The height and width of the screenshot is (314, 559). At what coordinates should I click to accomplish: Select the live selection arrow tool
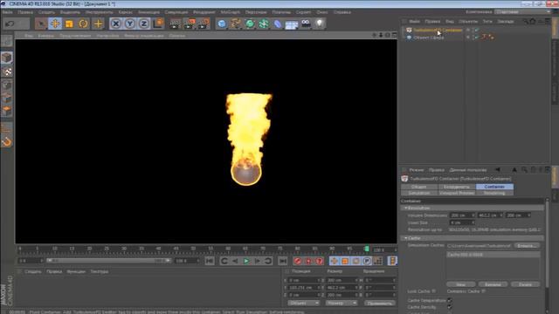(x=41, y=24)
